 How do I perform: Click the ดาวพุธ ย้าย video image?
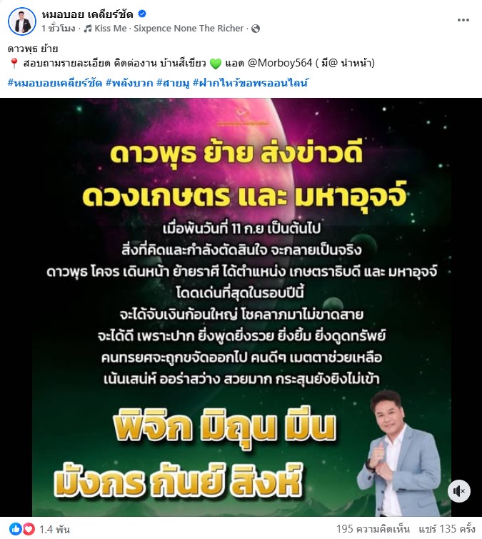pos(241,307)
